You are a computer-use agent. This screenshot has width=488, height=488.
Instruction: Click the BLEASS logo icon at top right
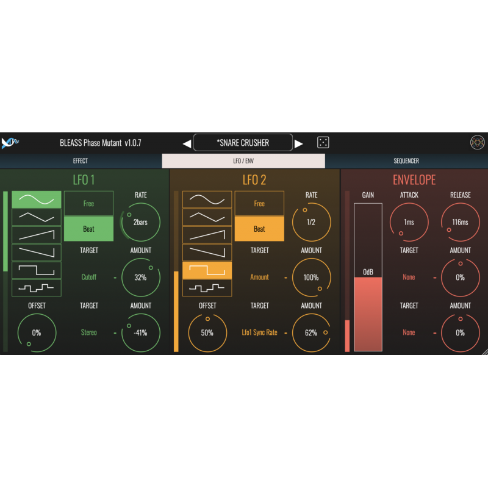[x=477, y=143]
